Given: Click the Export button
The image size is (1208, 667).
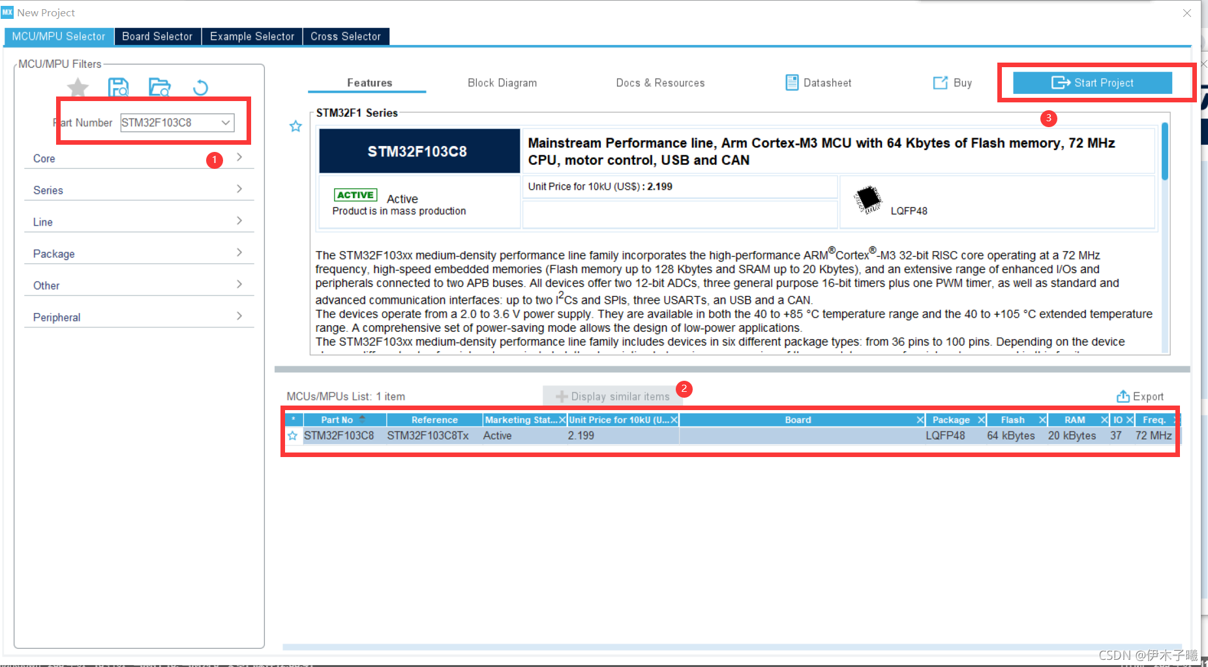Looking at the screenshot, I should tap(1140, 396).
